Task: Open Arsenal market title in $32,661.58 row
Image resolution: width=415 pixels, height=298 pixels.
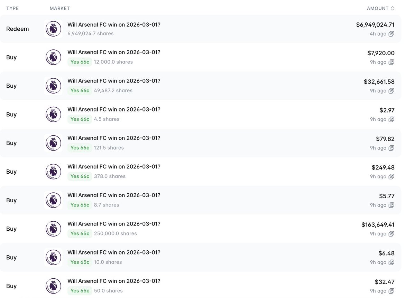Action: coord(114,81)
